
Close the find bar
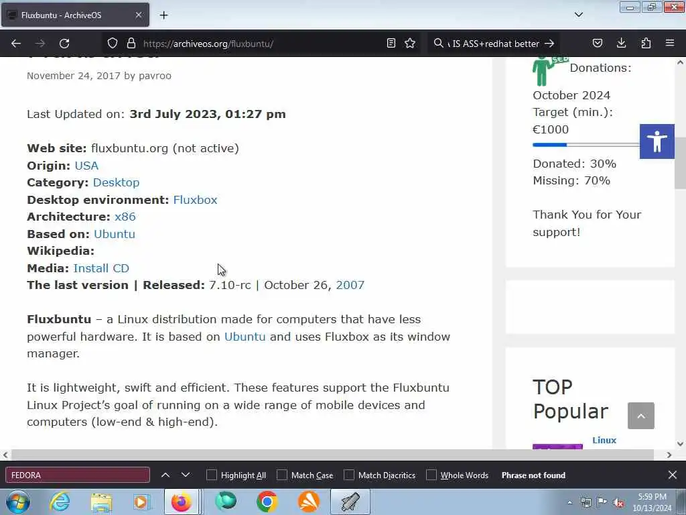[673, 475]
